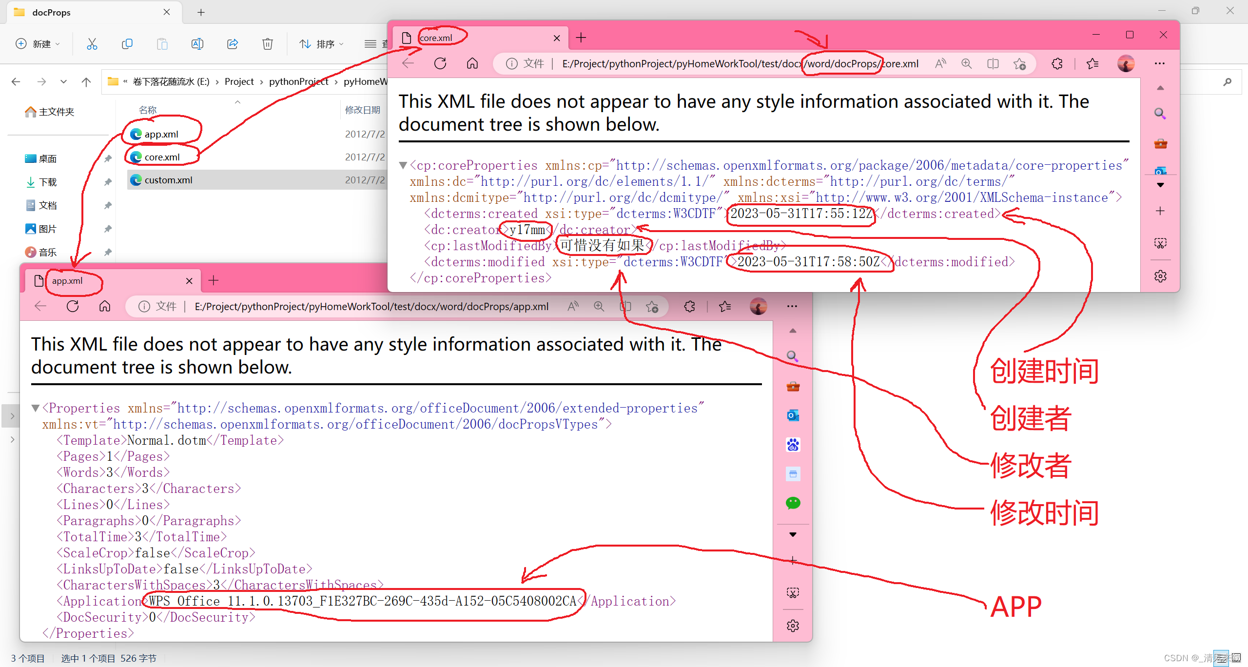The image size is (1248, 667).
Task: Click the Rename icon in Explorer toolbar
Action: coord(197,44)
